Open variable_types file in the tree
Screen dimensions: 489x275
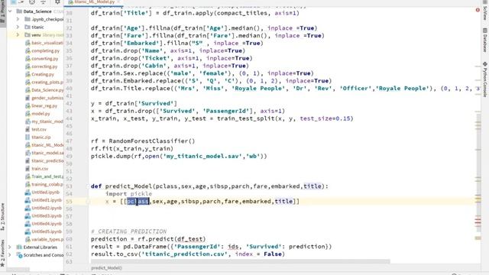[44, 239]
